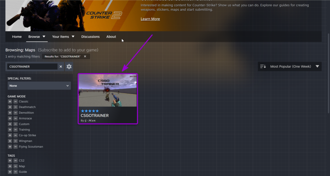Image resolution: width=330 pixels, height=176 pixels.
Task: Exclude Wingman mode with minus button
Action: coord(15,141)
